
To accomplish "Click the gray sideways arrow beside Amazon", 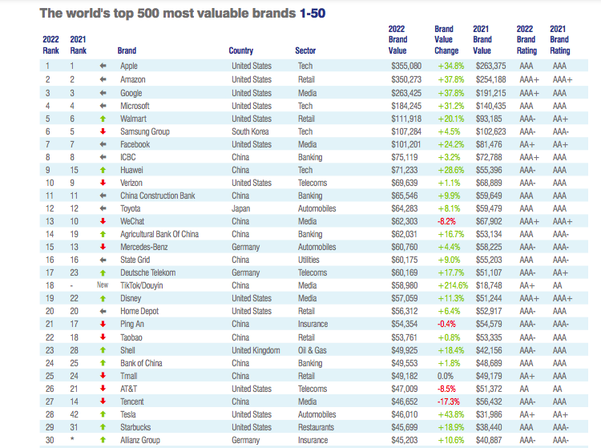I will [x=103, y=79].
